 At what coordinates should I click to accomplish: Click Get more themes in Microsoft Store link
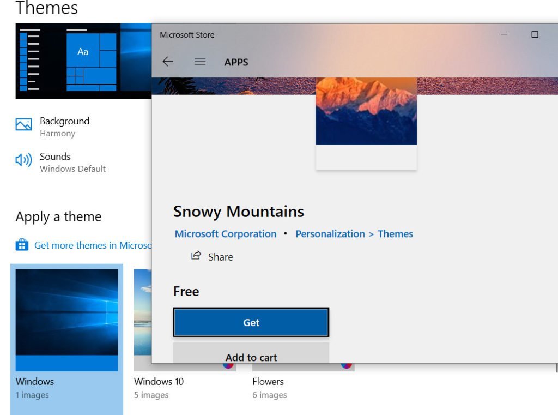click(x=93, y=245)
